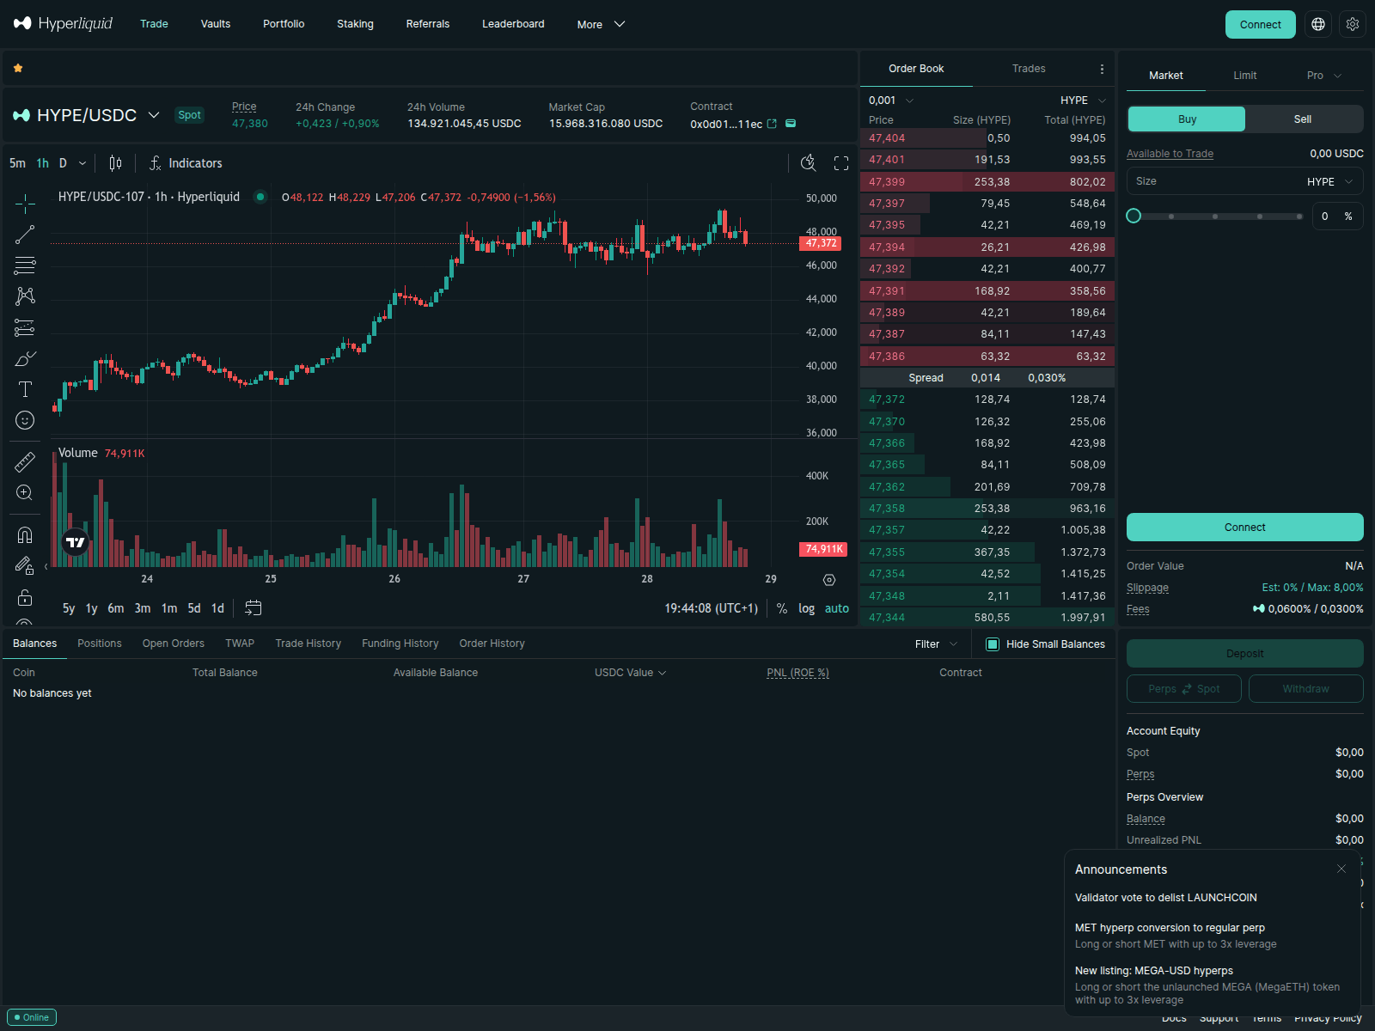
Task: Click the order size slider handle
Action: (1134, 216)
